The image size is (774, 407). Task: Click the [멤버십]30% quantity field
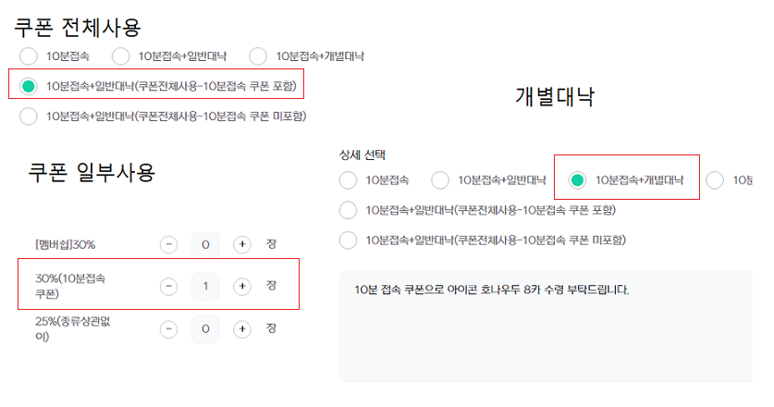(x=205, y=244)
